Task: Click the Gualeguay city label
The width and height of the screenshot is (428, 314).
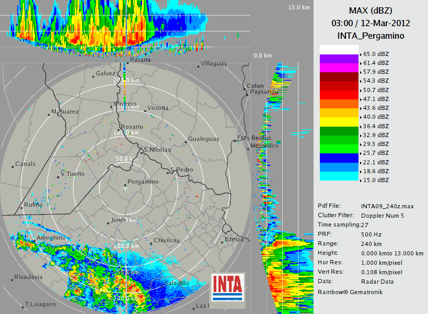Action: pos(204,139)
